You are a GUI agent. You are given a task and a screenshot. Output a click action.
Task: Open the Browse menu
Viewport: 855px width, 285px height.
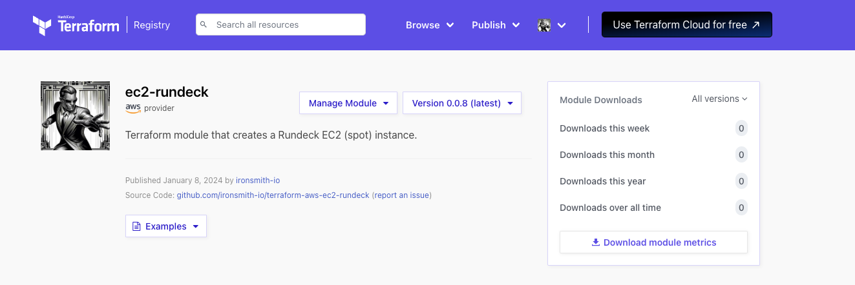pos(430,25)
